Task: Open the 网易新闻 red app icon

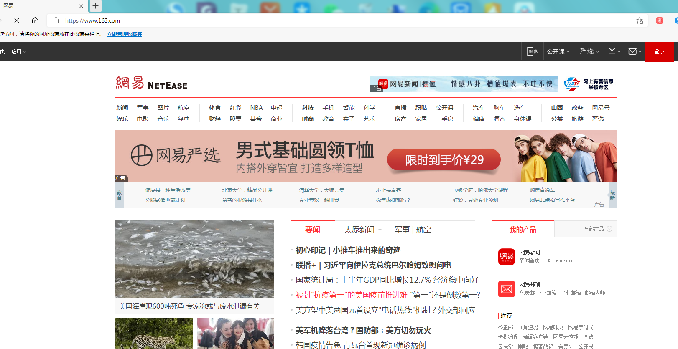Action: (x=507, y=257)
